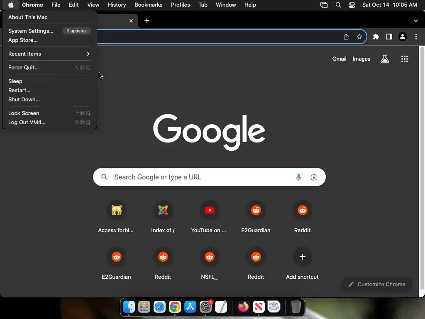Open the NSFL_ shortcut
Screen dimensions: 425x319
pos(209,264)
